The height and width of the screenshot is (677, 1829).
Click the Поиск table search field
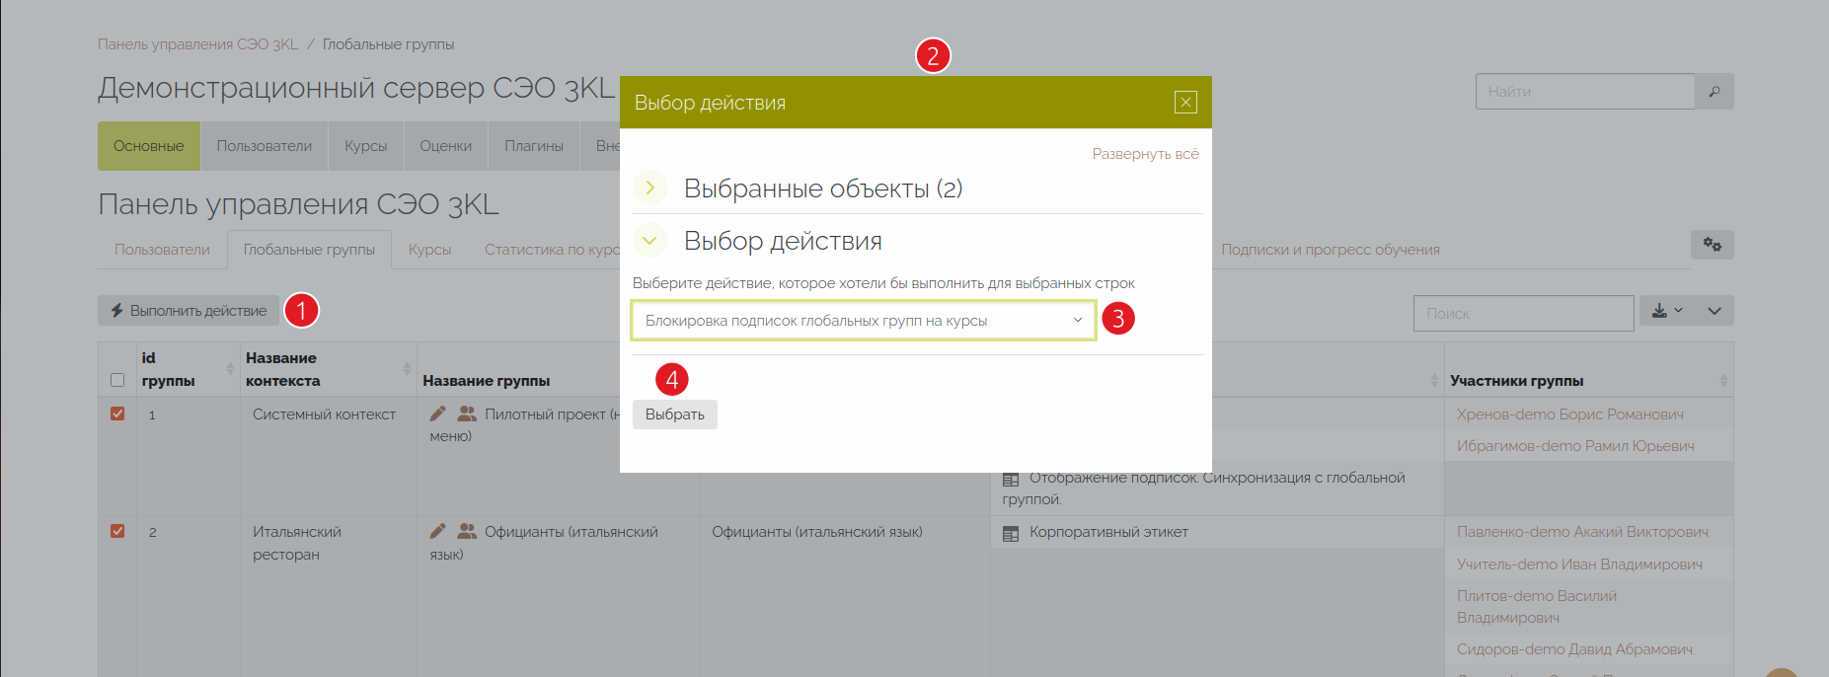tap(1522, 313)
